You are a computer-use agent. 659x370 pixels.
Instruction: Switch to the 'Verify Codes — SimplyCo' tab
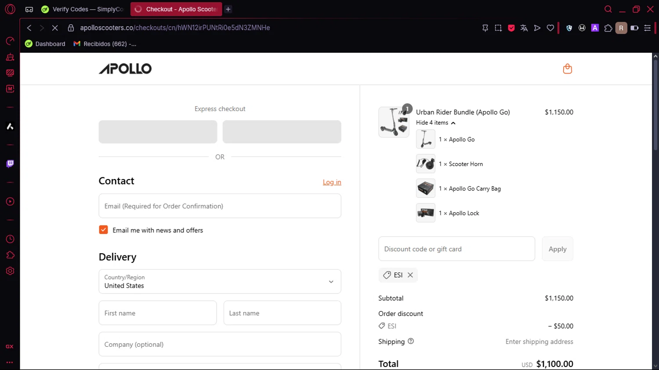click(83, 9)
